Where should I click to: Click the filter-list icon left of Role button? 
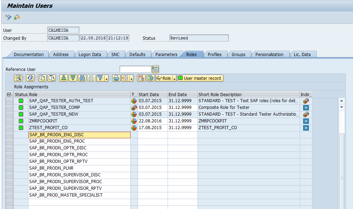(151, 78)
